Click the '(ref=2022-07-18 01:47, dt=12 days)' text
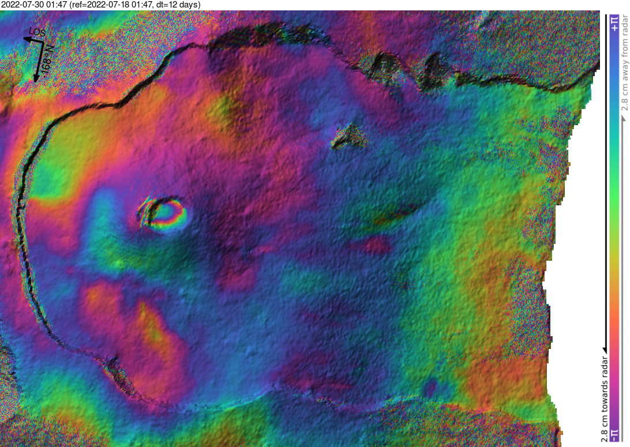The image size is (630, 447). (134, 5)
